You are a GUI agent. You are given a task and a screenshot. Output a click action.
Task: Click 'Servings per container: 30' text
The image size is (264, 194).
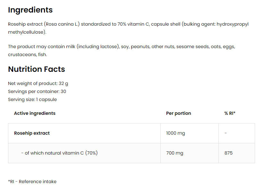pos(37,91)
